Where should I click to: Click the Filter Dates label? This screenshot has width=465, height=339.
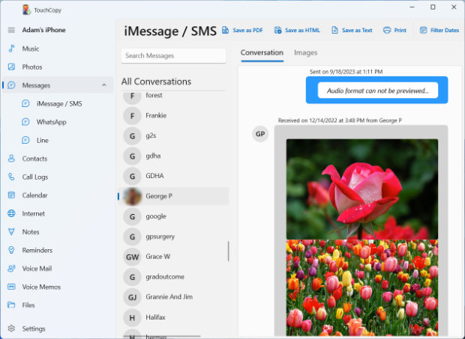445,30
